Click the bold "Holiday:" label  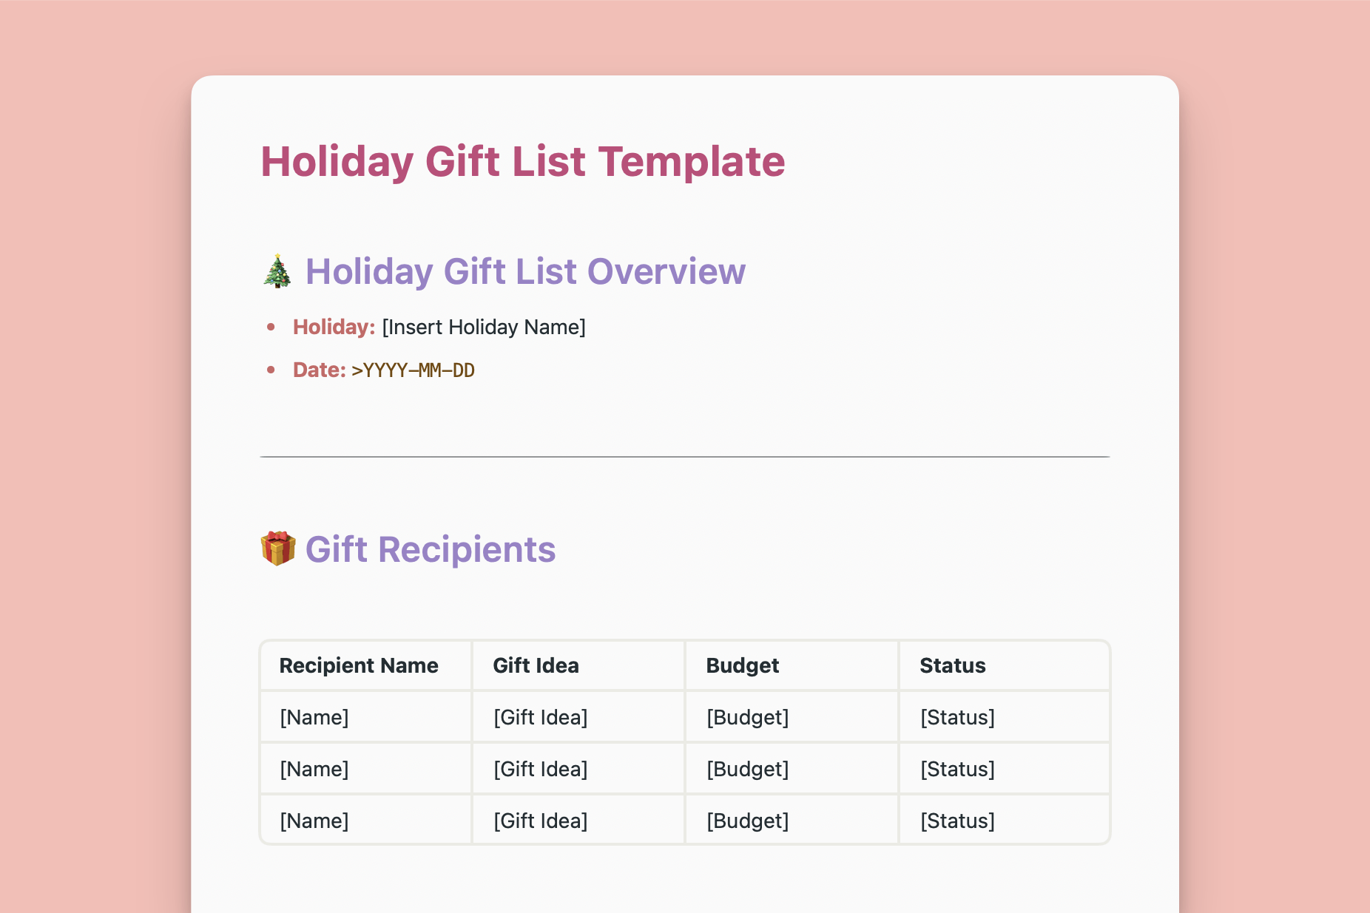[334, 327]
